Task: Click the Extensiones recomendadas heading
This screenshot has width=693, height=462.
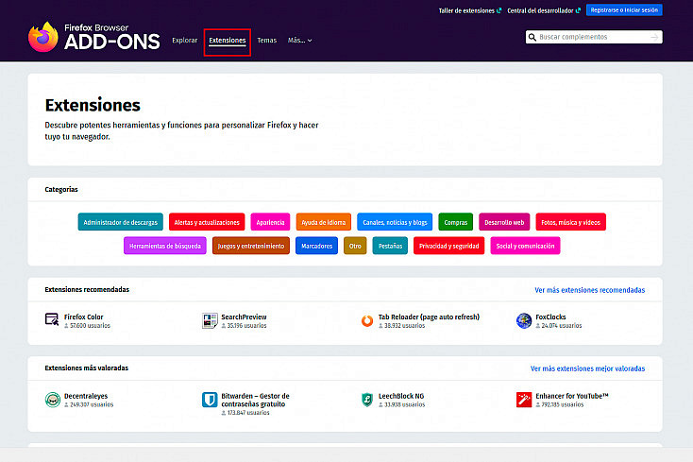Action: click(x=87, y=290)
